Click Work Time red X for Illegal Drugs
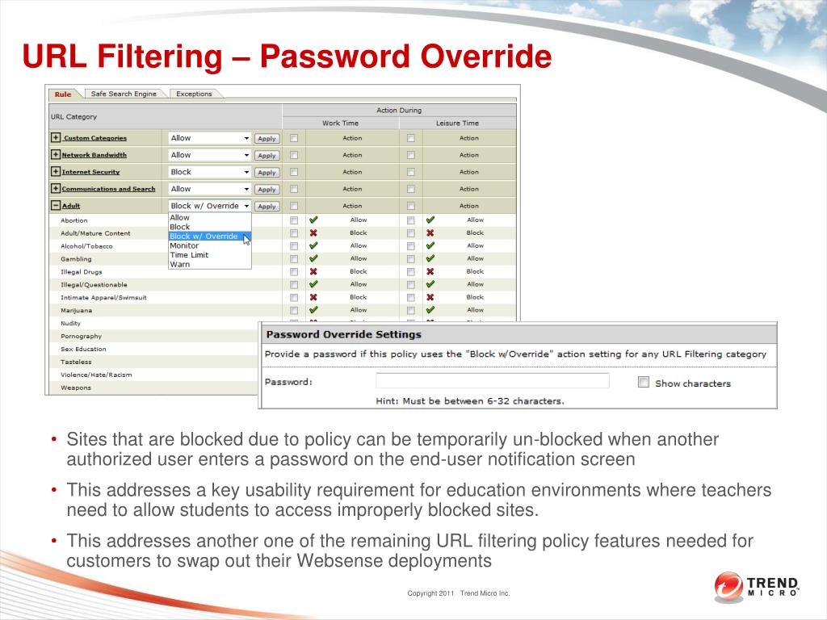 (313, 271)
